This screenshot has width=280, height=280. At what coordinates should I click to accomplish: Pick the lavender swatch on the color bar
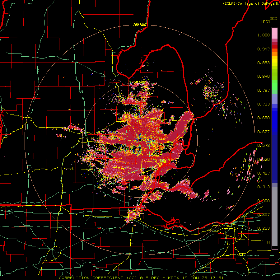pos(275,99)
